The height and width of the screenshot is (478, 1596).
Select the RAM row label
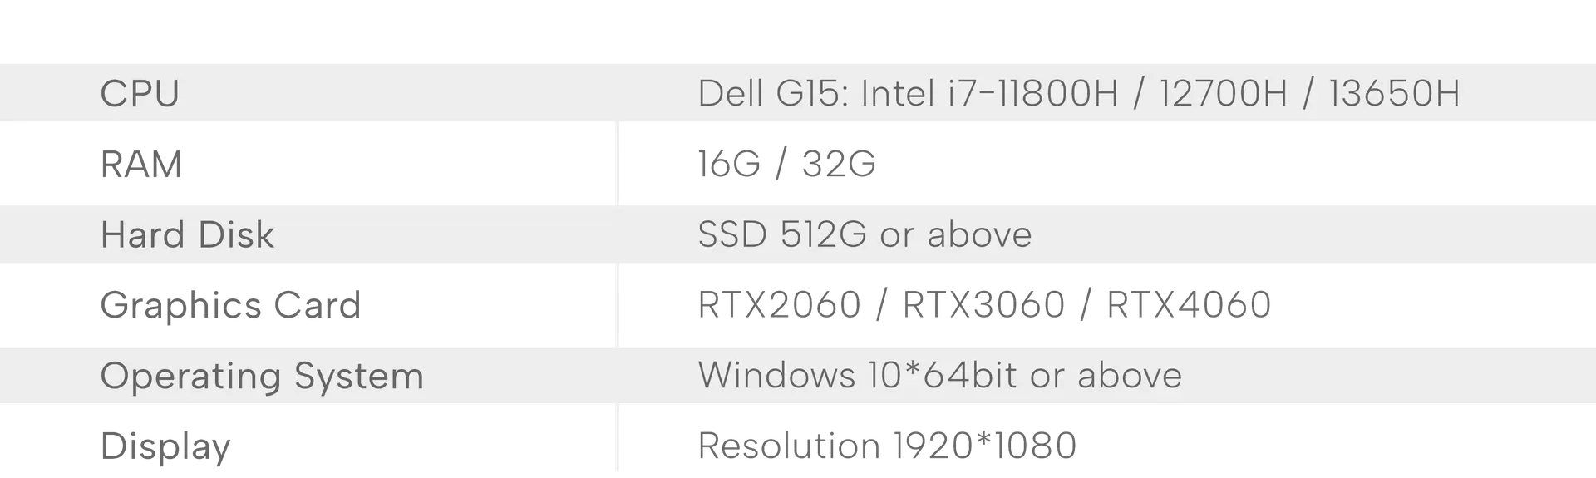tap(142, 164)
